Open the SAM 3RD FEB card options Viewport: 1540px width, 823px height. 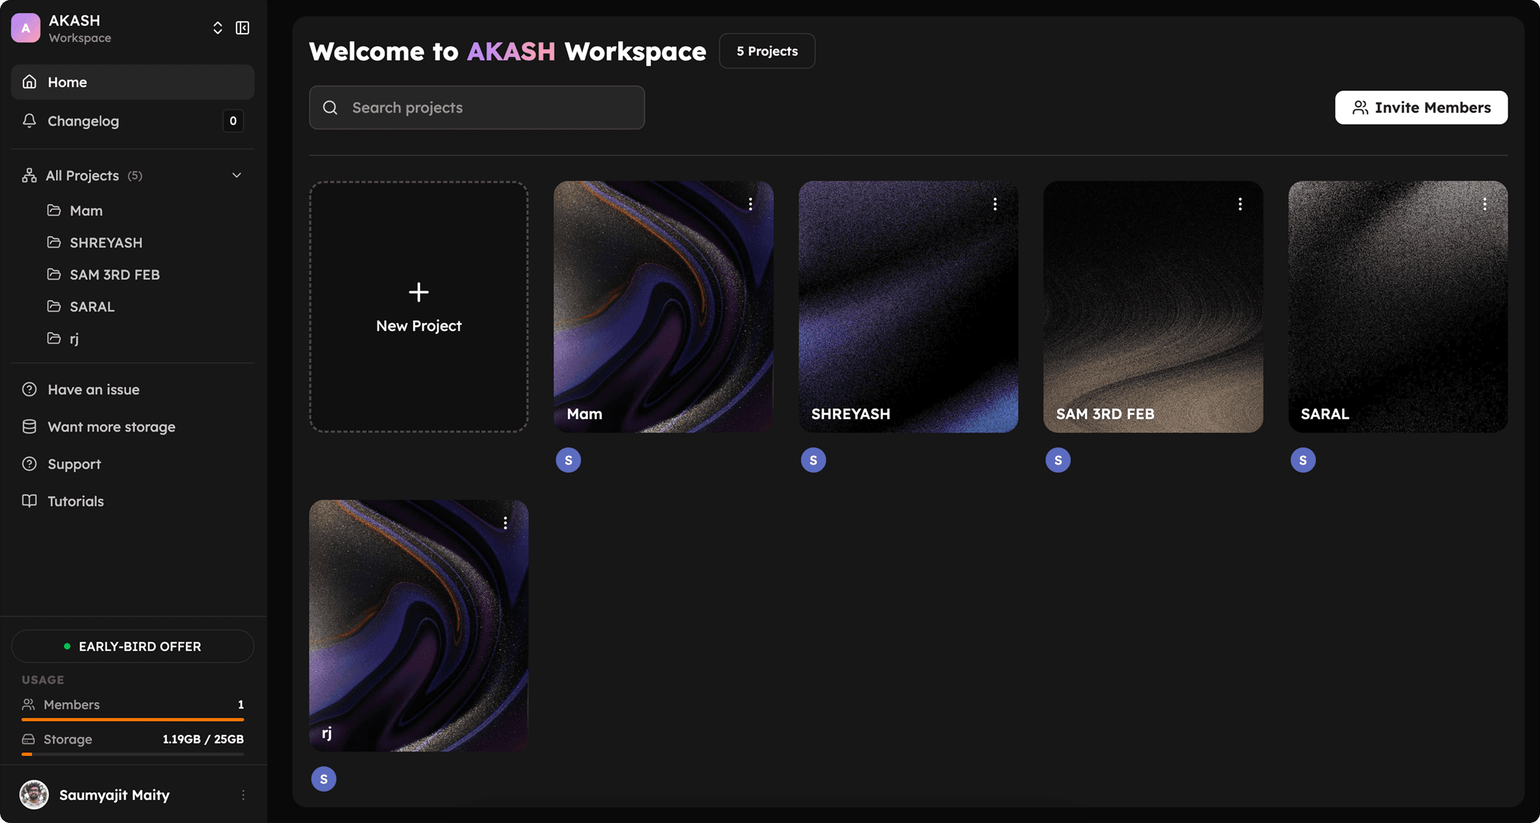pyautogui.click(x=1240, y=204)
